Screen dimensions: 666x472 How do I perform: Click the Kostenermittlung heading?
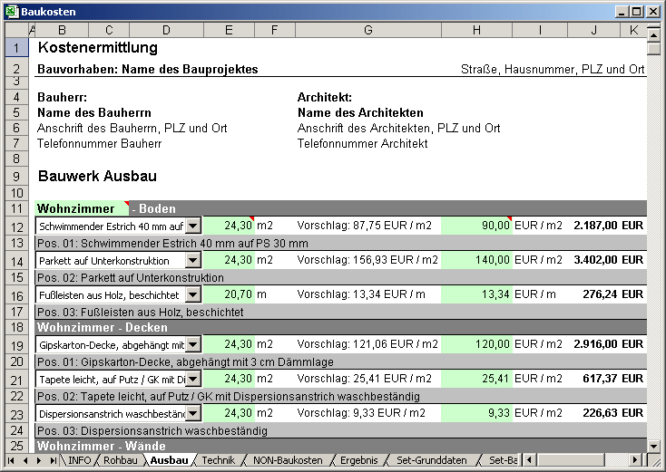pos(98,47)
